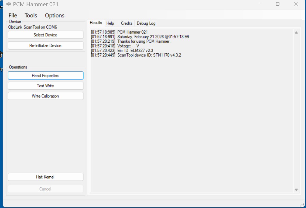Screen dimensions: 306x208
Task: Switch to the Help tab
Action: [x=110, y=23]
